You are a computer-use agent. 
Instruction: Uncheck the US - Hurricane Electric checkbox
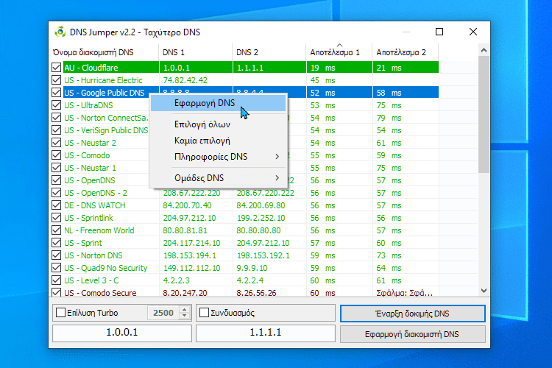pyautogui.click(x=56, y=80)
